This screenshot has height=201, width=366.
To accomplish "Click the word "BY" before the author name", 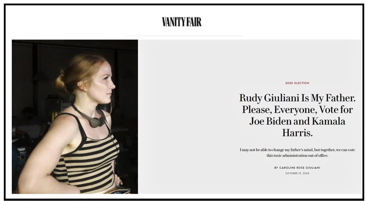I will click(x=276, y=168).
